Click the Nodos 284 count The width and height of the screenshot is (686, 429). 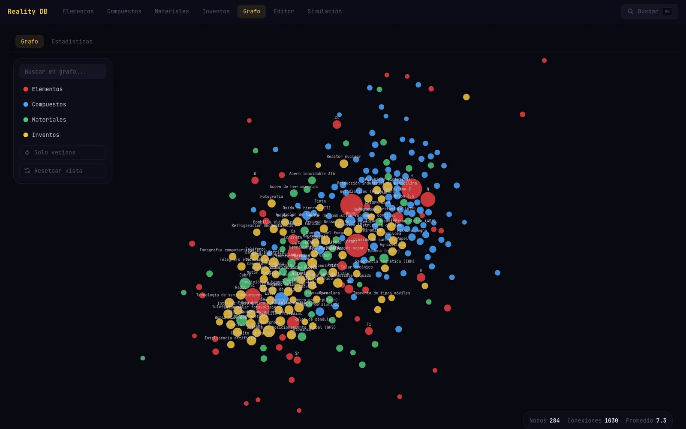[545, 420]
